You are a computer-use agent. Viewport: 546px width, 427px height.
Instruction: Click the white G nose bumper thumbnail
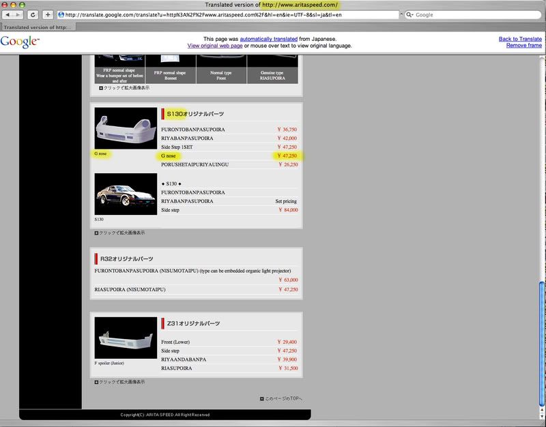tap(126, 128)
